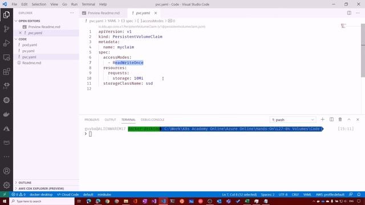Open the Extensions view
This screenshot has width=365, height=205.
tap(6, 72)
